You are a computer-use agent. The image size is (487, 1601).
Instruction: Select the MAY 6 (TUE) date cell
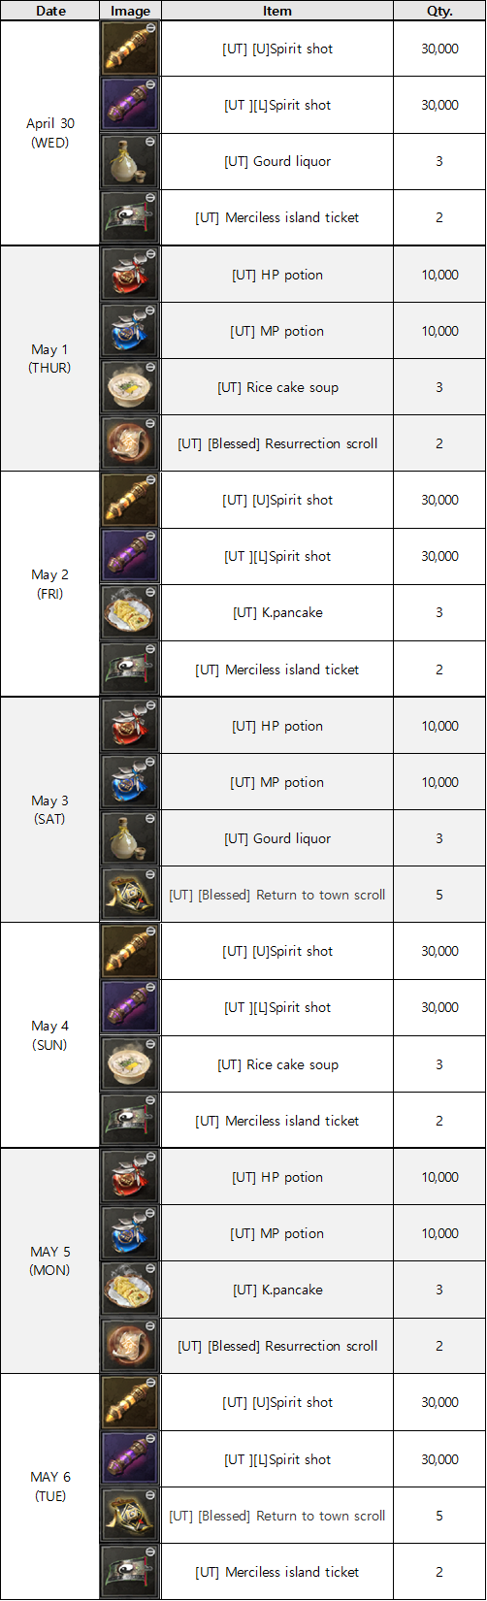pos(50,1487)
